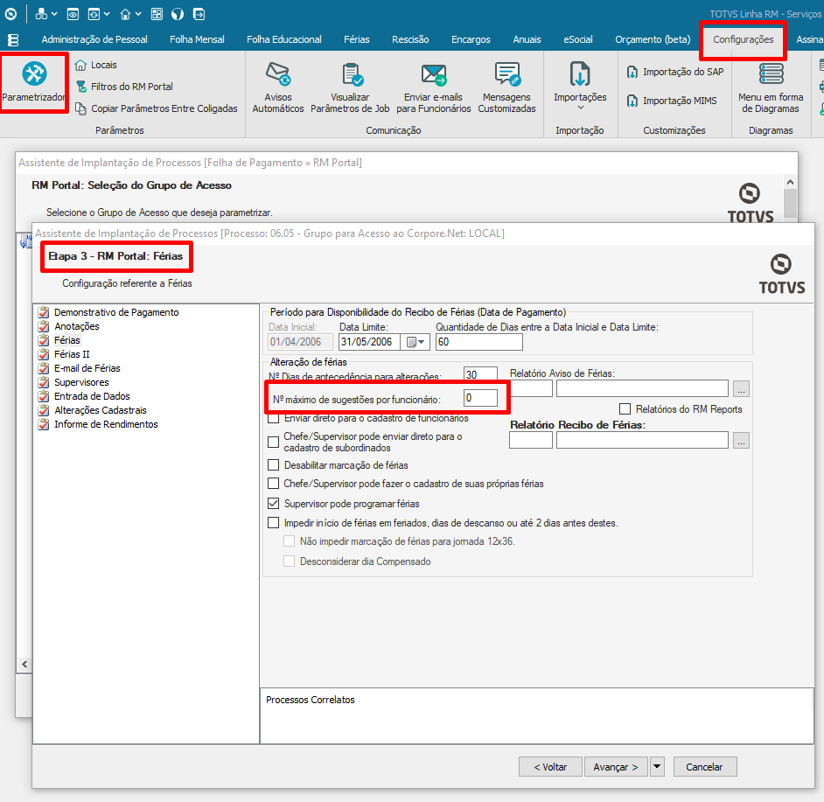
Task: Check Desconsiderar dia Compensado
Action: pyautogui.click(x=289, y=561)
